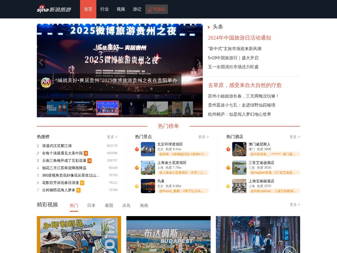Expand 更多 for 热门景点

coord(203,137)
